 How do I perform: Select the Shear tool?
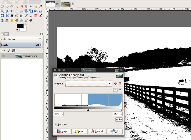point(36,11)
